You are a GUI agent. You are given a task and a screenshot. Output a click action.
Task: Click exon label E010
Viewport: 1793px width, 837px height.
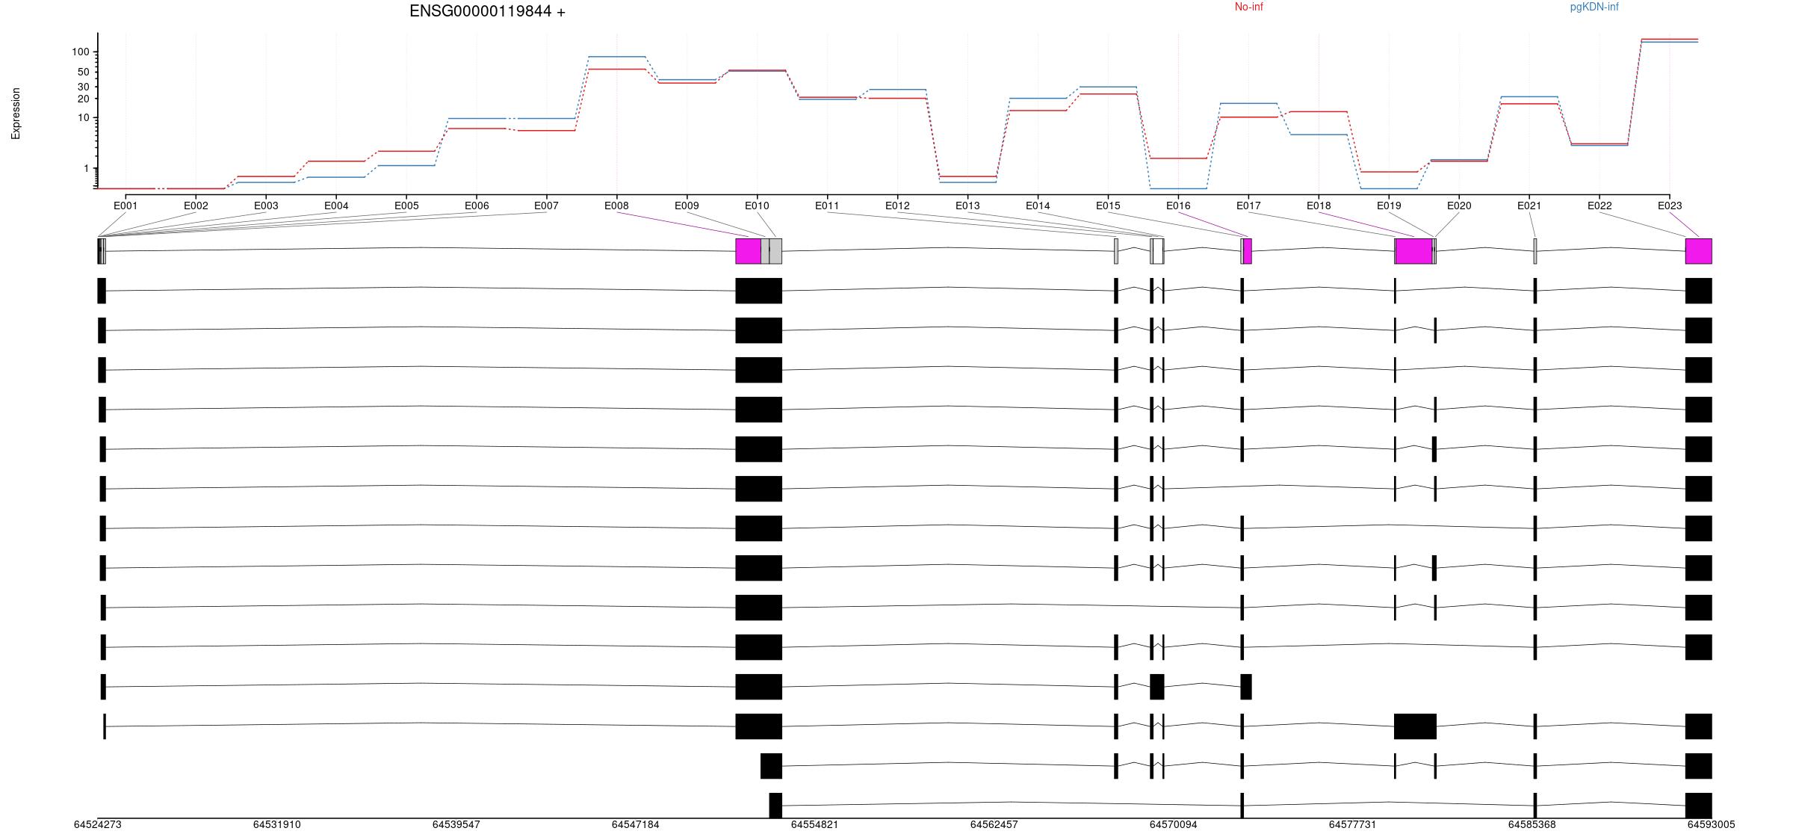point(757,206)
